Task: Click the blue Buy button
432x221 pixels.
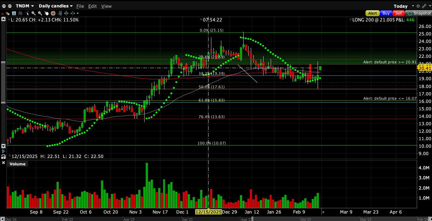Action: click(x=386, y=13)
